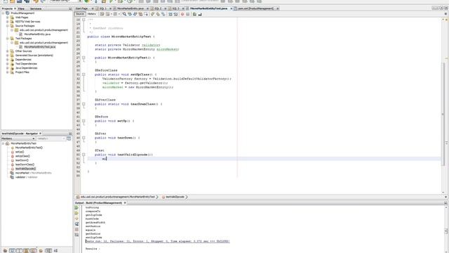Click icon right of Navigator filter field
The image size is (449, 253).
click(69, 138)
